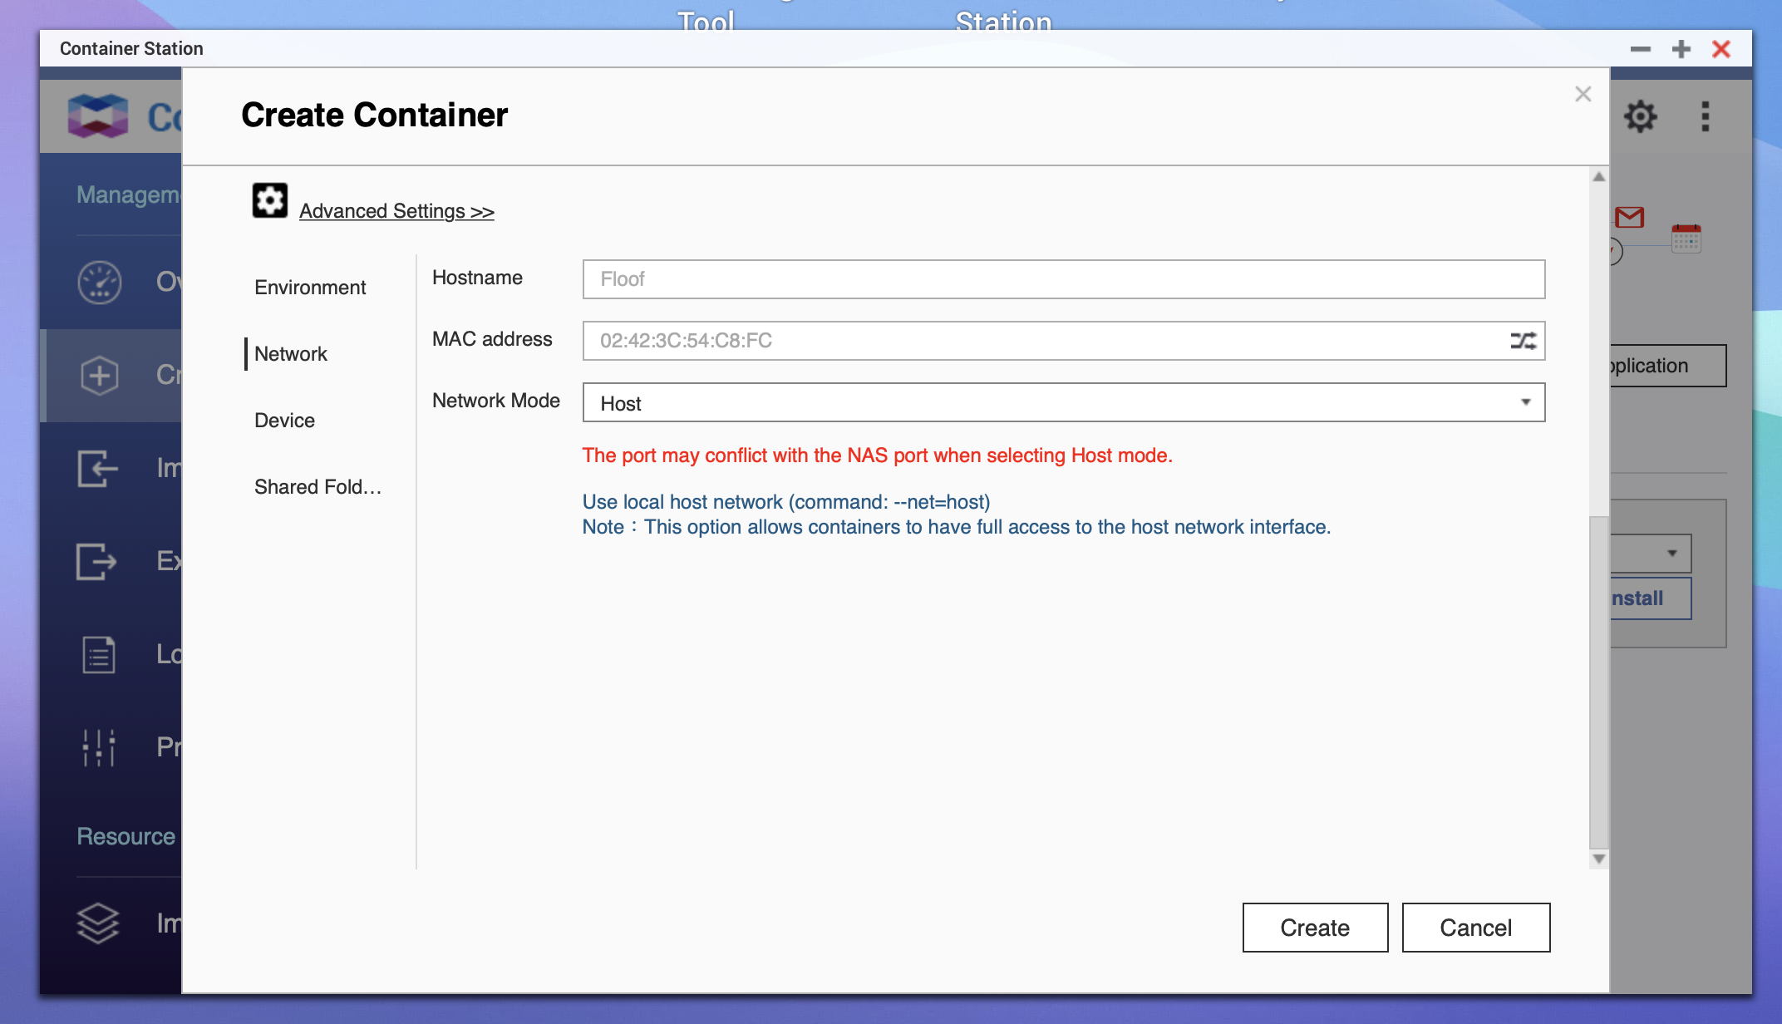Open Container Station settings gear icon

click(1640, 116)
